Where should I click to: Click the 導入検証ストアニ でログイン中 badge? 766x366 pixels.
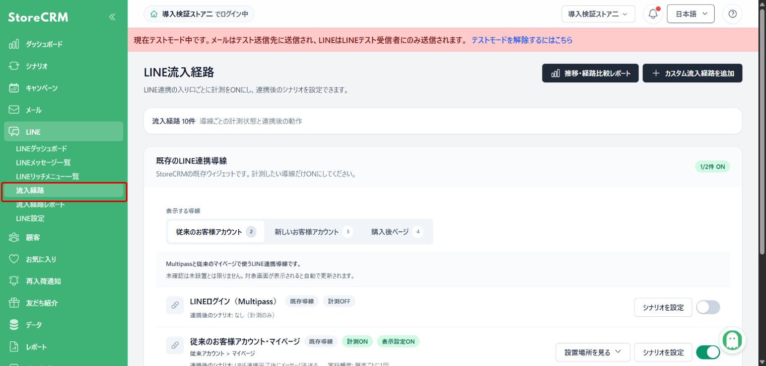[199, 14]
